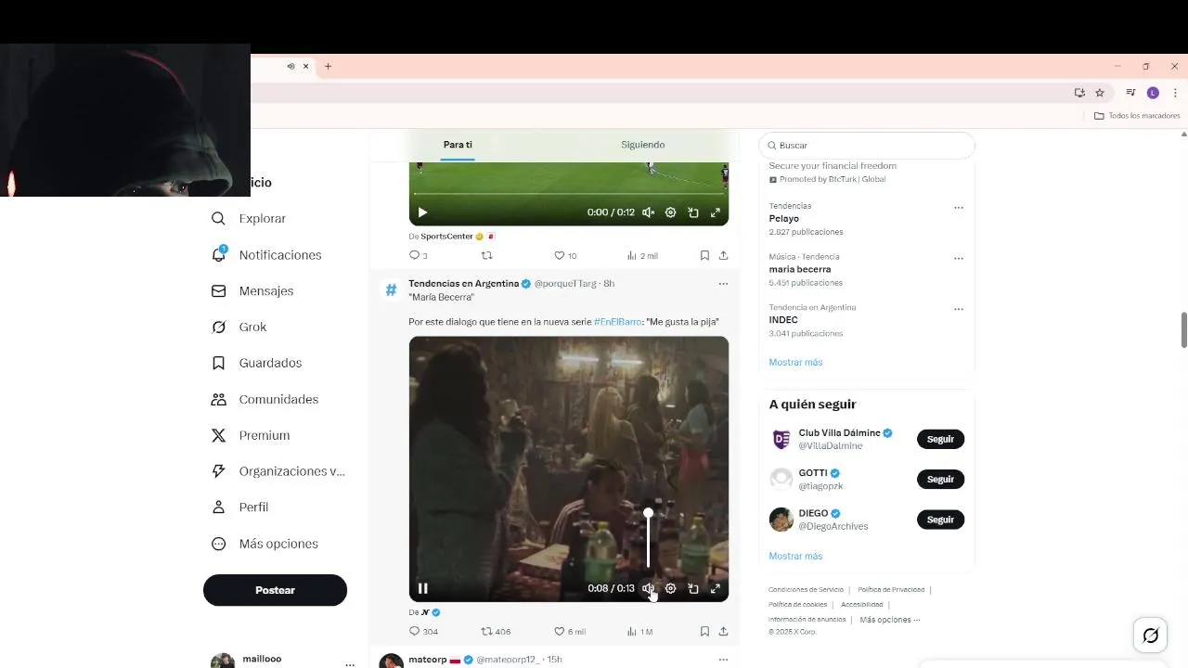
Task: Open Premium in sidebar
Action: [251, 435]
